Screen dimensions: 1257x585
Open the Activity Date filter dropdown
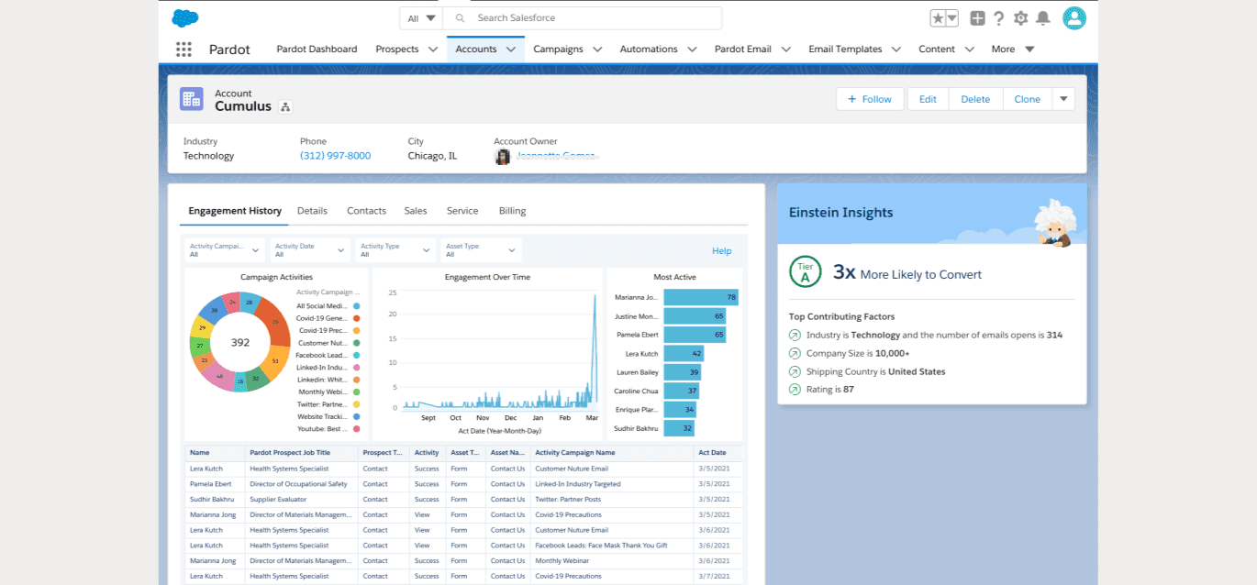[x=310, y=249]
